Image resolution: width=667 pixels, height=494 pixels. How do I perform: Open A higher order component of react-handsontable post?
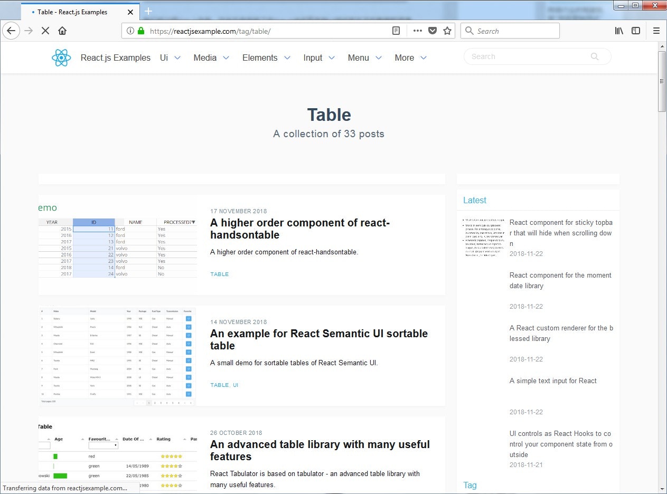click(x=300, y=229)
